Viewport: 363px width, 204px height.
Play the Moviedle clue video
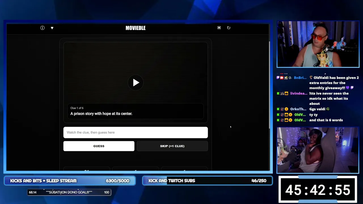tap(136, 82)
